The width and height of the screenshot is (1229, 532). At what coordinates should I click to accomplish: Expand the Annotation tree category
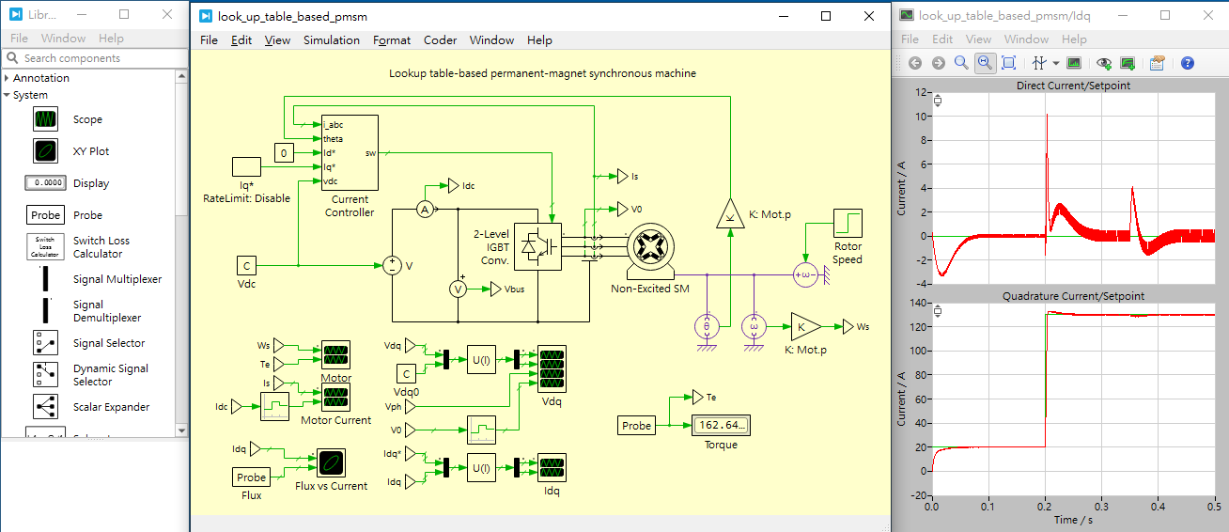[7, 78]
